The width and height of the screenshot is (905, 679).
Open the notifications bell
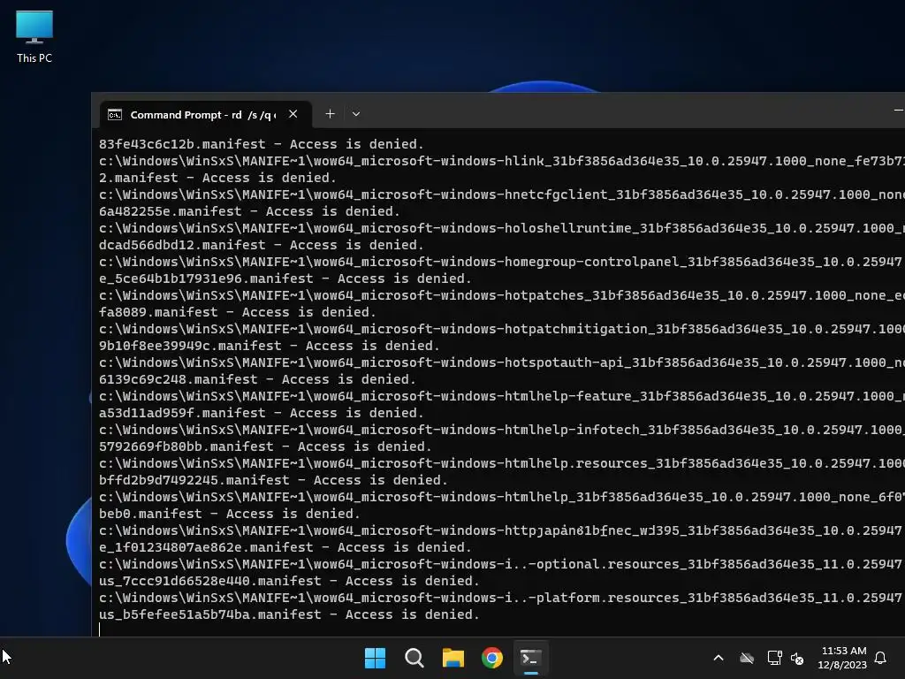click(881, 658)
